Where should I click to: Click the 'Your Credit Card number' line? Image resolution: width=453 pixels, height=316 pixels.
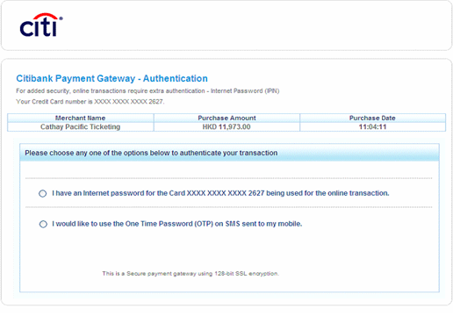[x=90, y=102]
